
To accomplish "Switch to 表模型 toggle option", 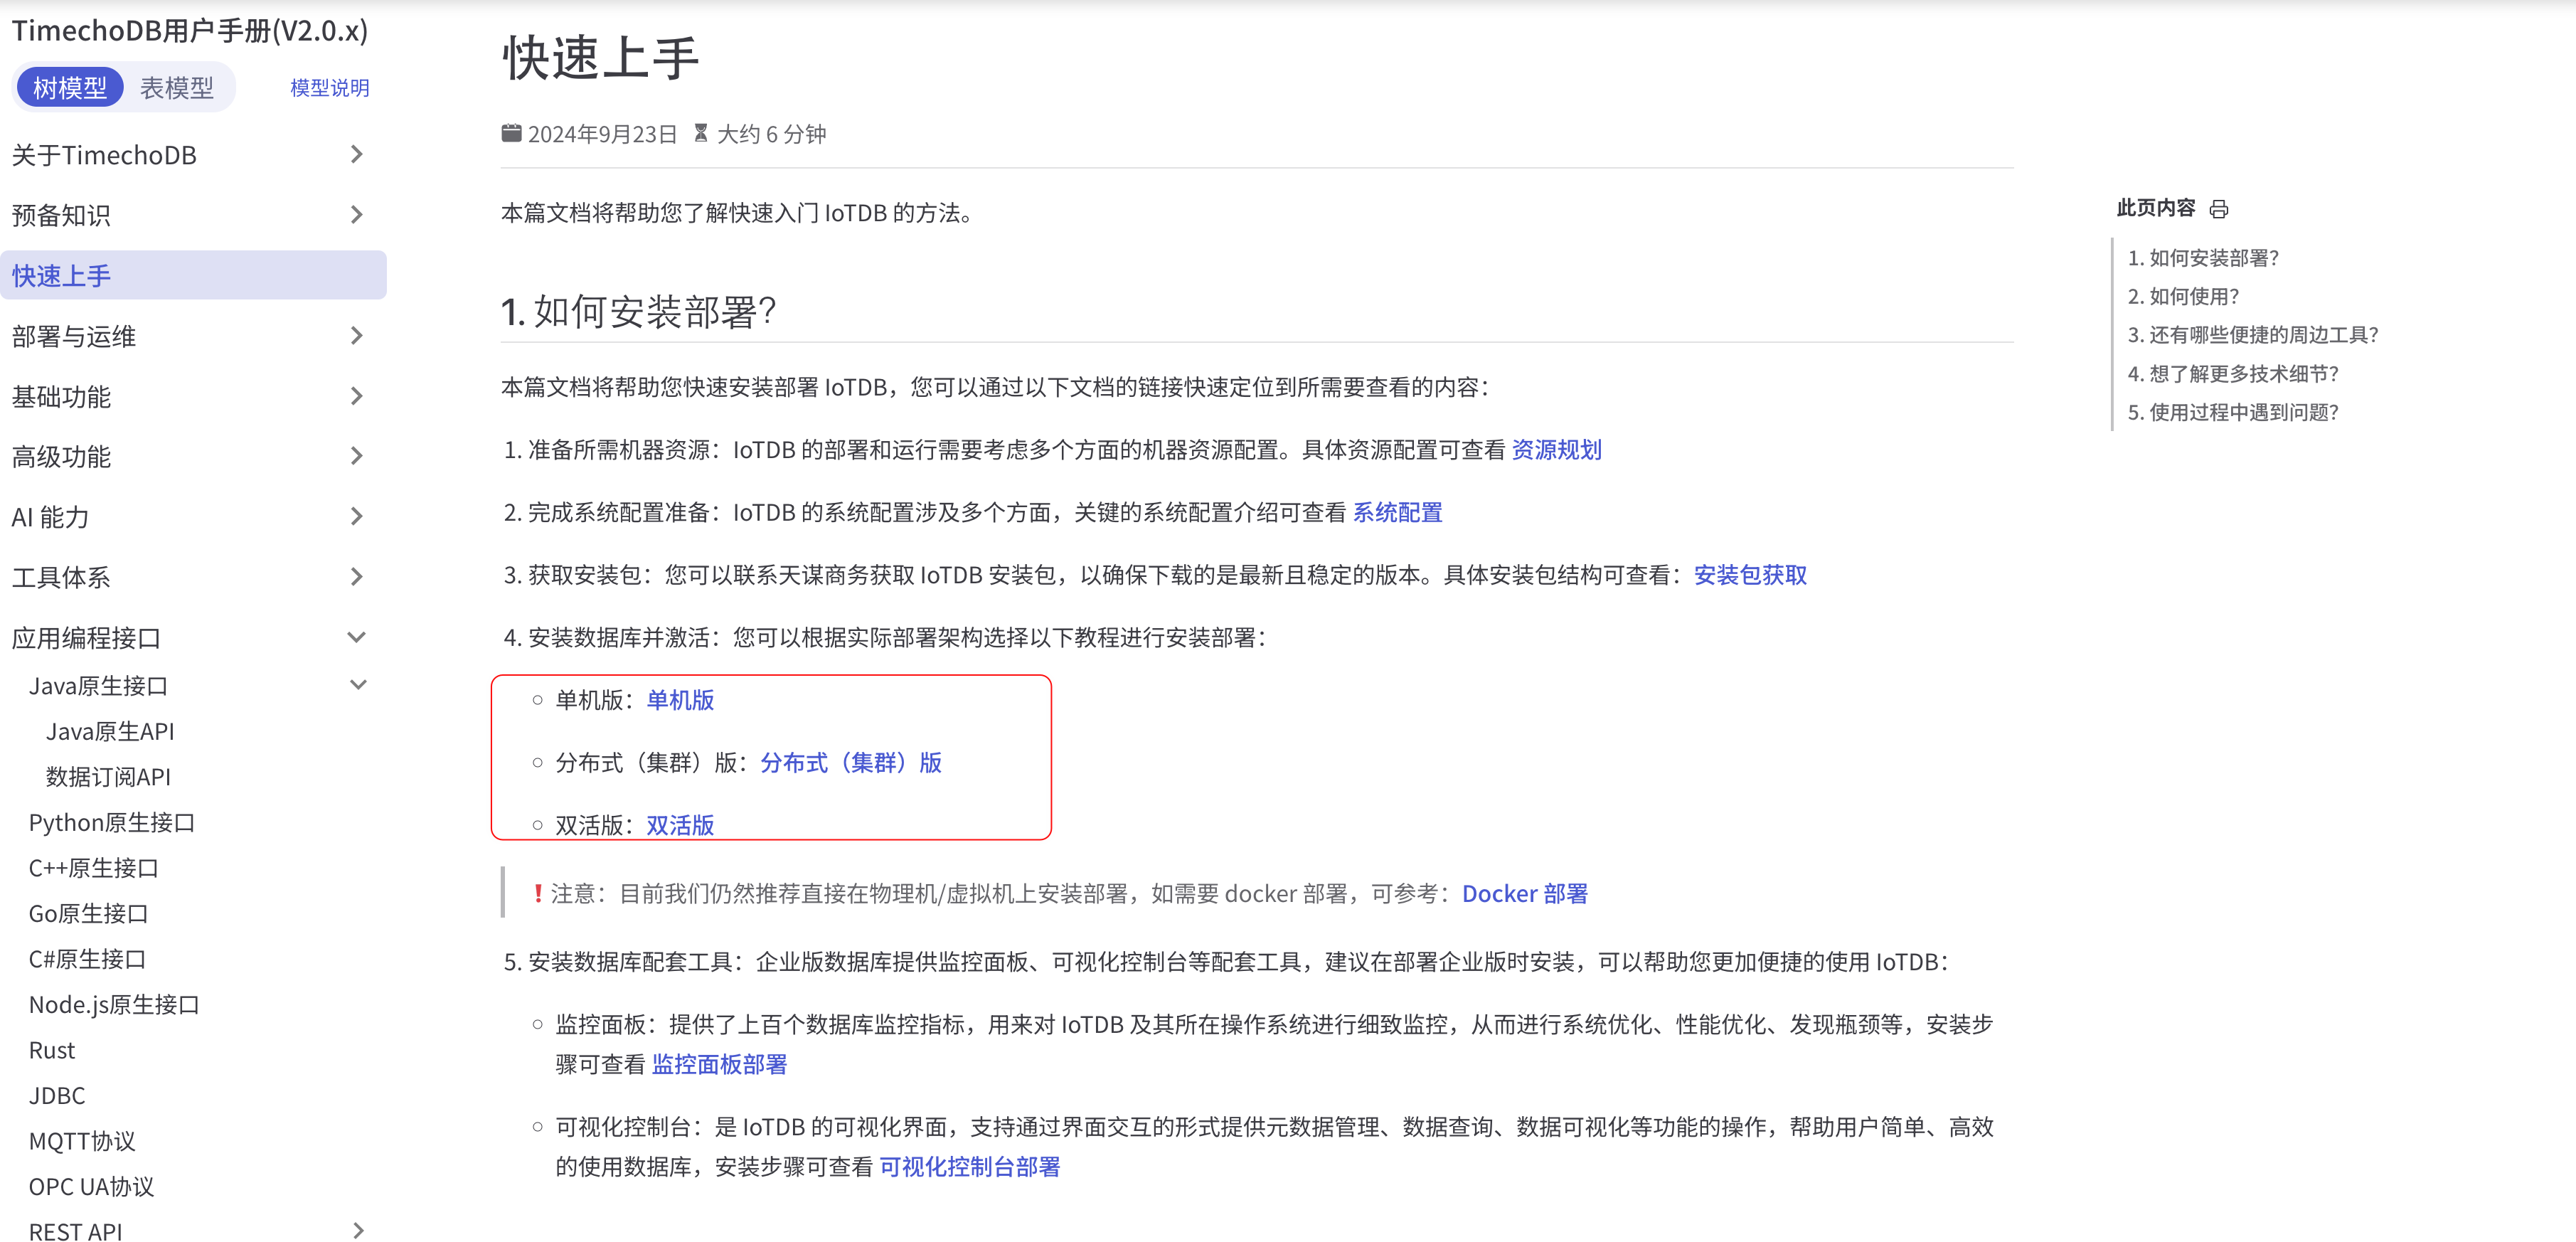I will [177, 88].
